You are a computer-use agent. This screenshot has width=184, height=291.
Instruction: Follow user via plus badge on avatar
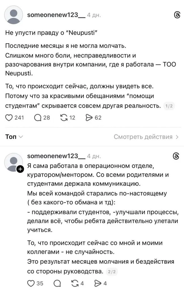point(20,169)
